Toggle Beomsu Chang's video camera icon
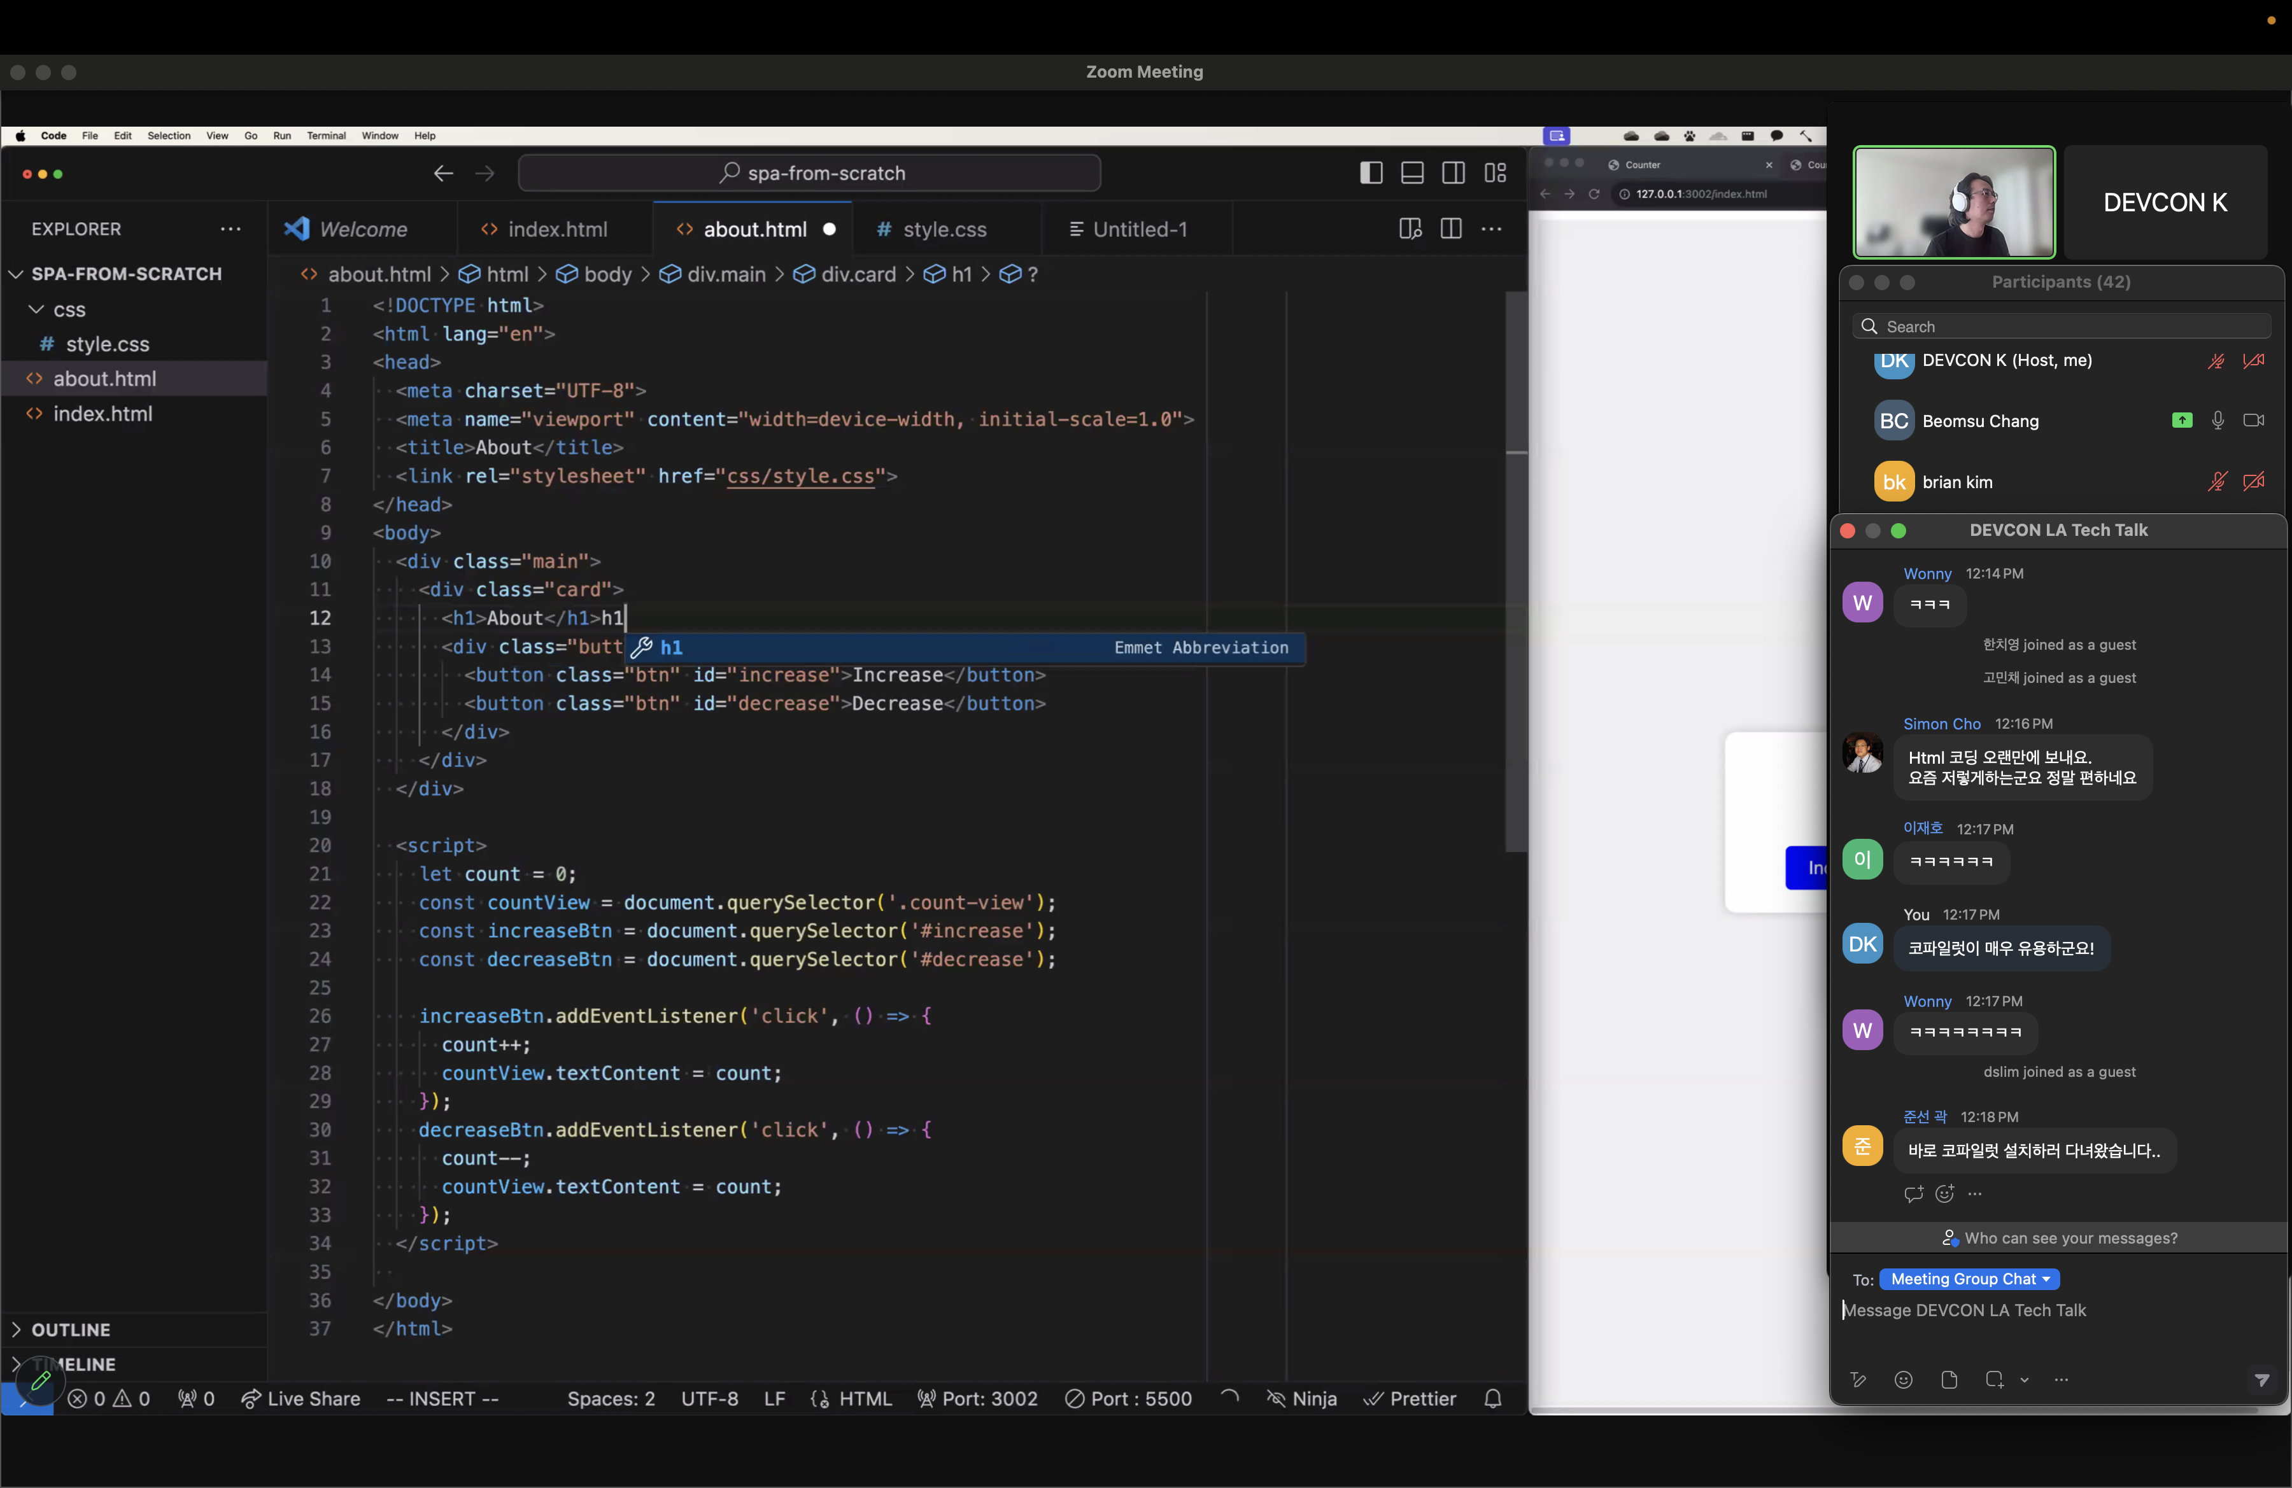This screenshot has width=2292, height=1488. click(x=2253, y=421)
